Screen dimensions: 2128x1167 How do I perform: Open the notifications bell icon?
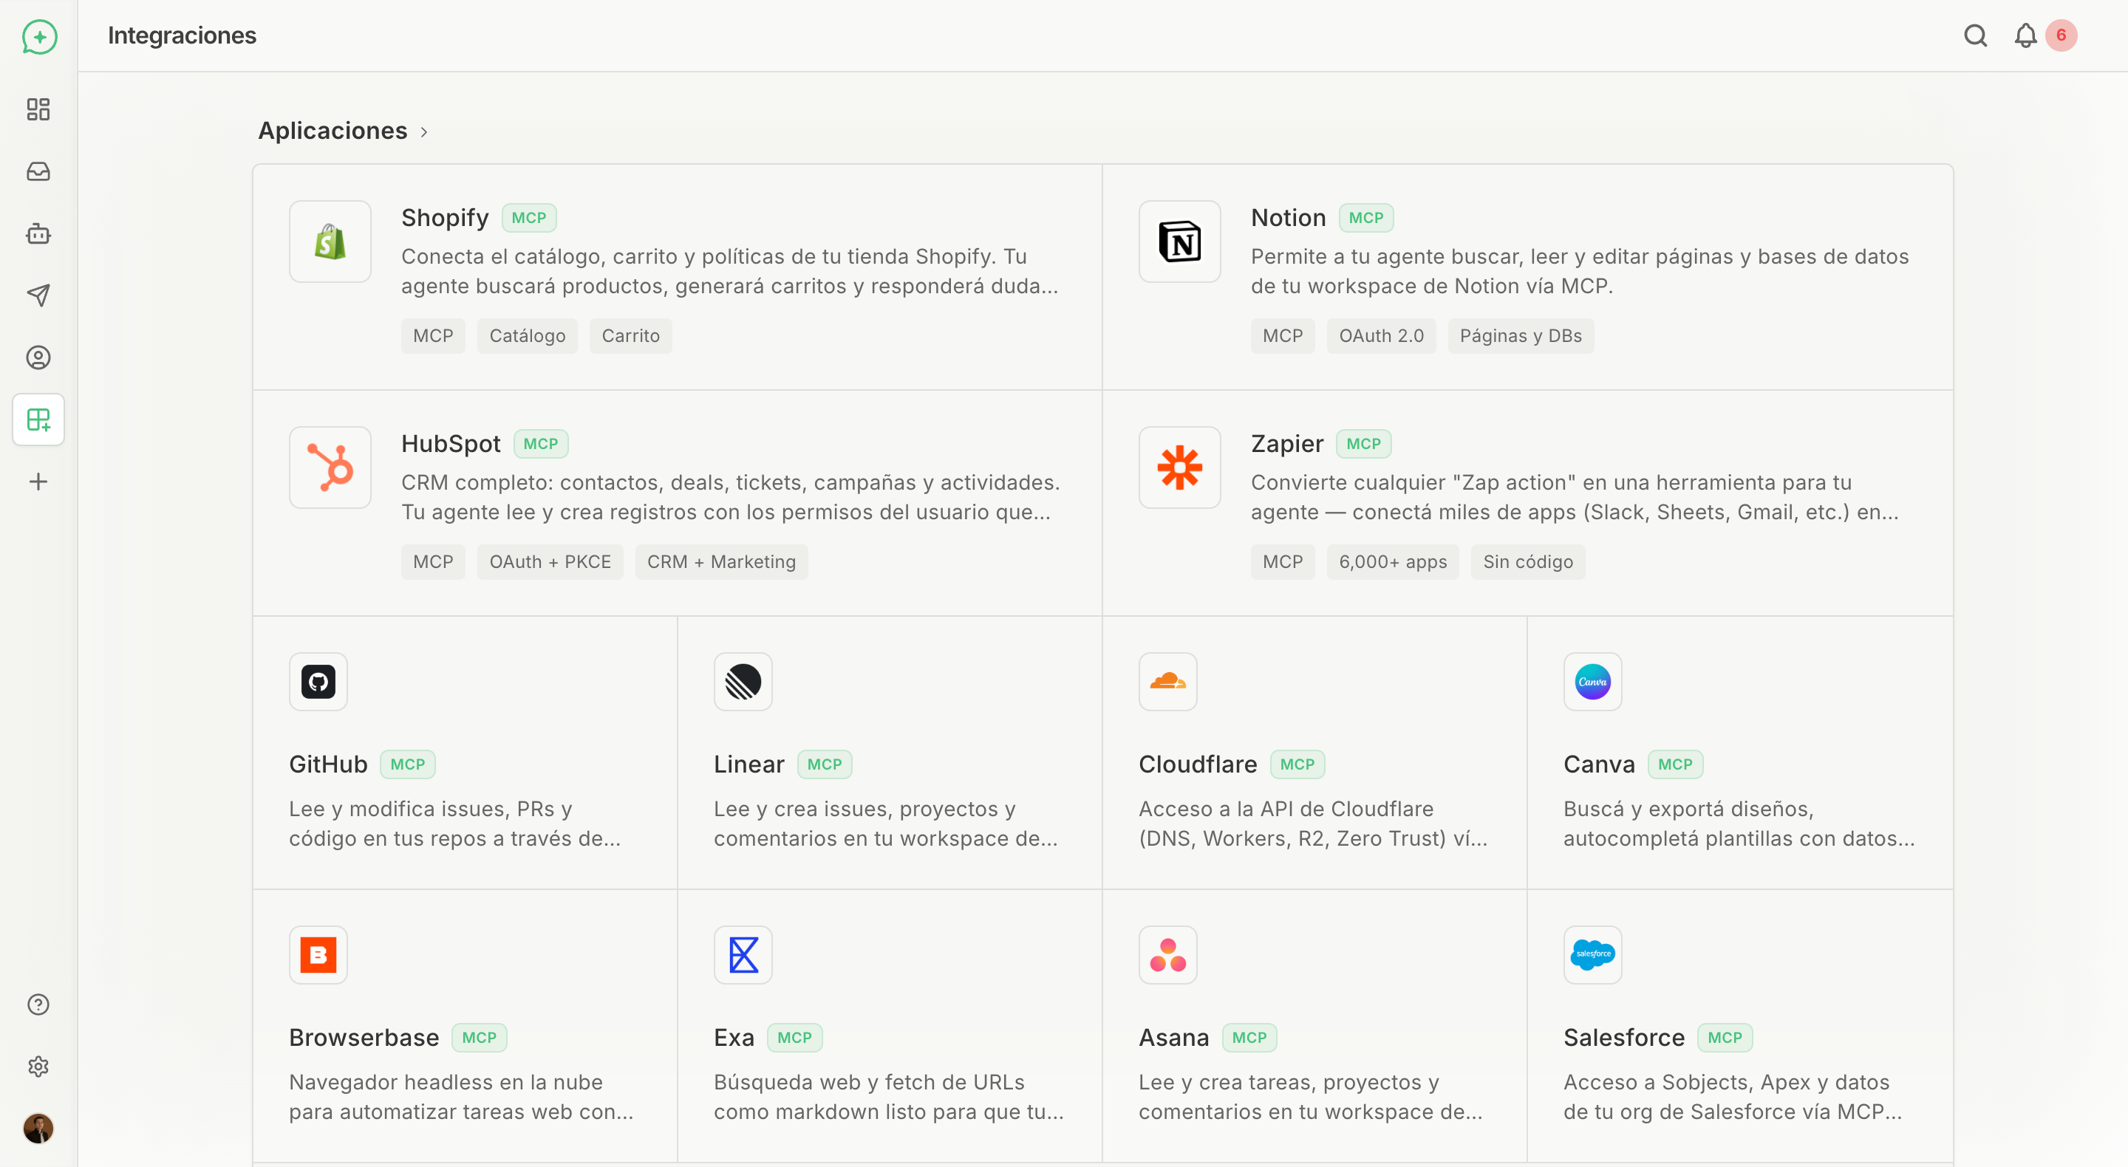[x=2025, y=35]
